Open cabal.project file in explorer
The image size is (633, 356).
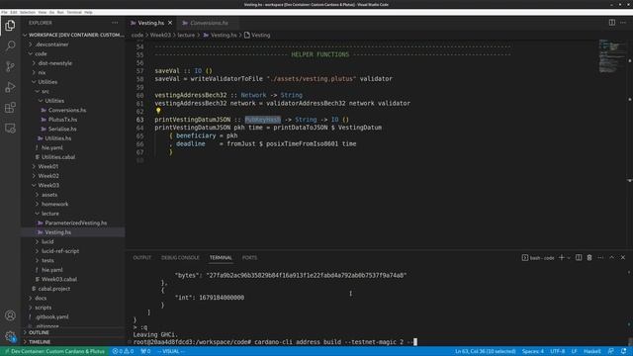[x=54, y=289]
